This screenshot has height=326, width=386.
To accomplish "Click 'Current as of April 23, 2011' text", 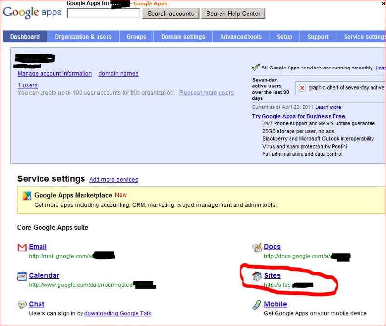I will (x=283, y=107).
